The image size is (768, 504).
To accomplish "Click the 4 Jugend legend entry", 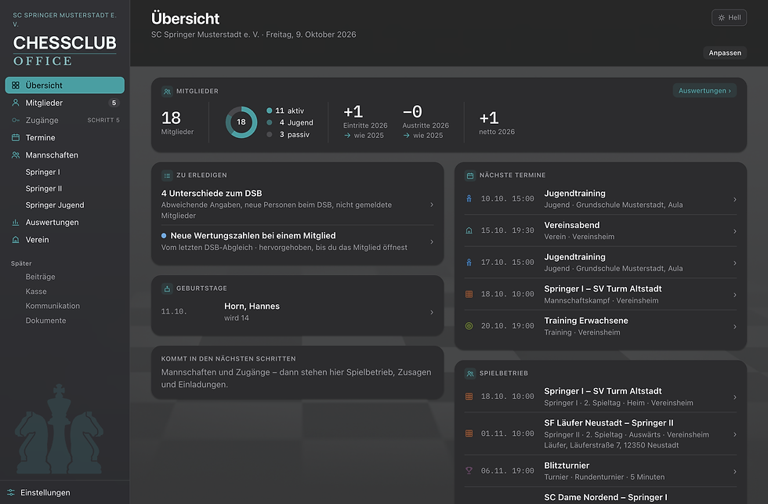I will tap(290, 122).
